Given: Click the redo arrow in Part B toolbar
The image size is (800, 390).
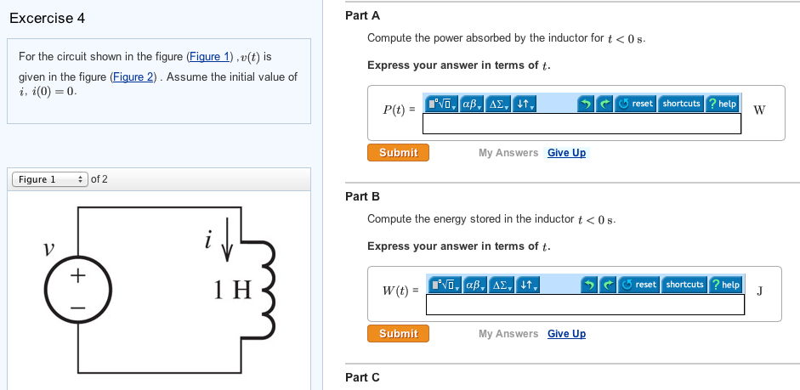Looking at the screenshot, I should [x=608, y=285].
